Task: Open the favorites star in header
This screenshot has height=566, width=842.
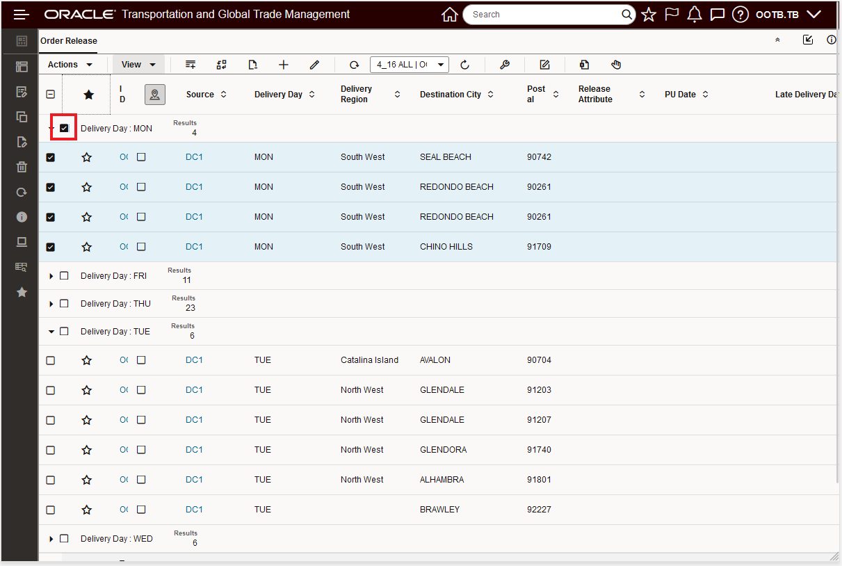Action: (649, 15)
